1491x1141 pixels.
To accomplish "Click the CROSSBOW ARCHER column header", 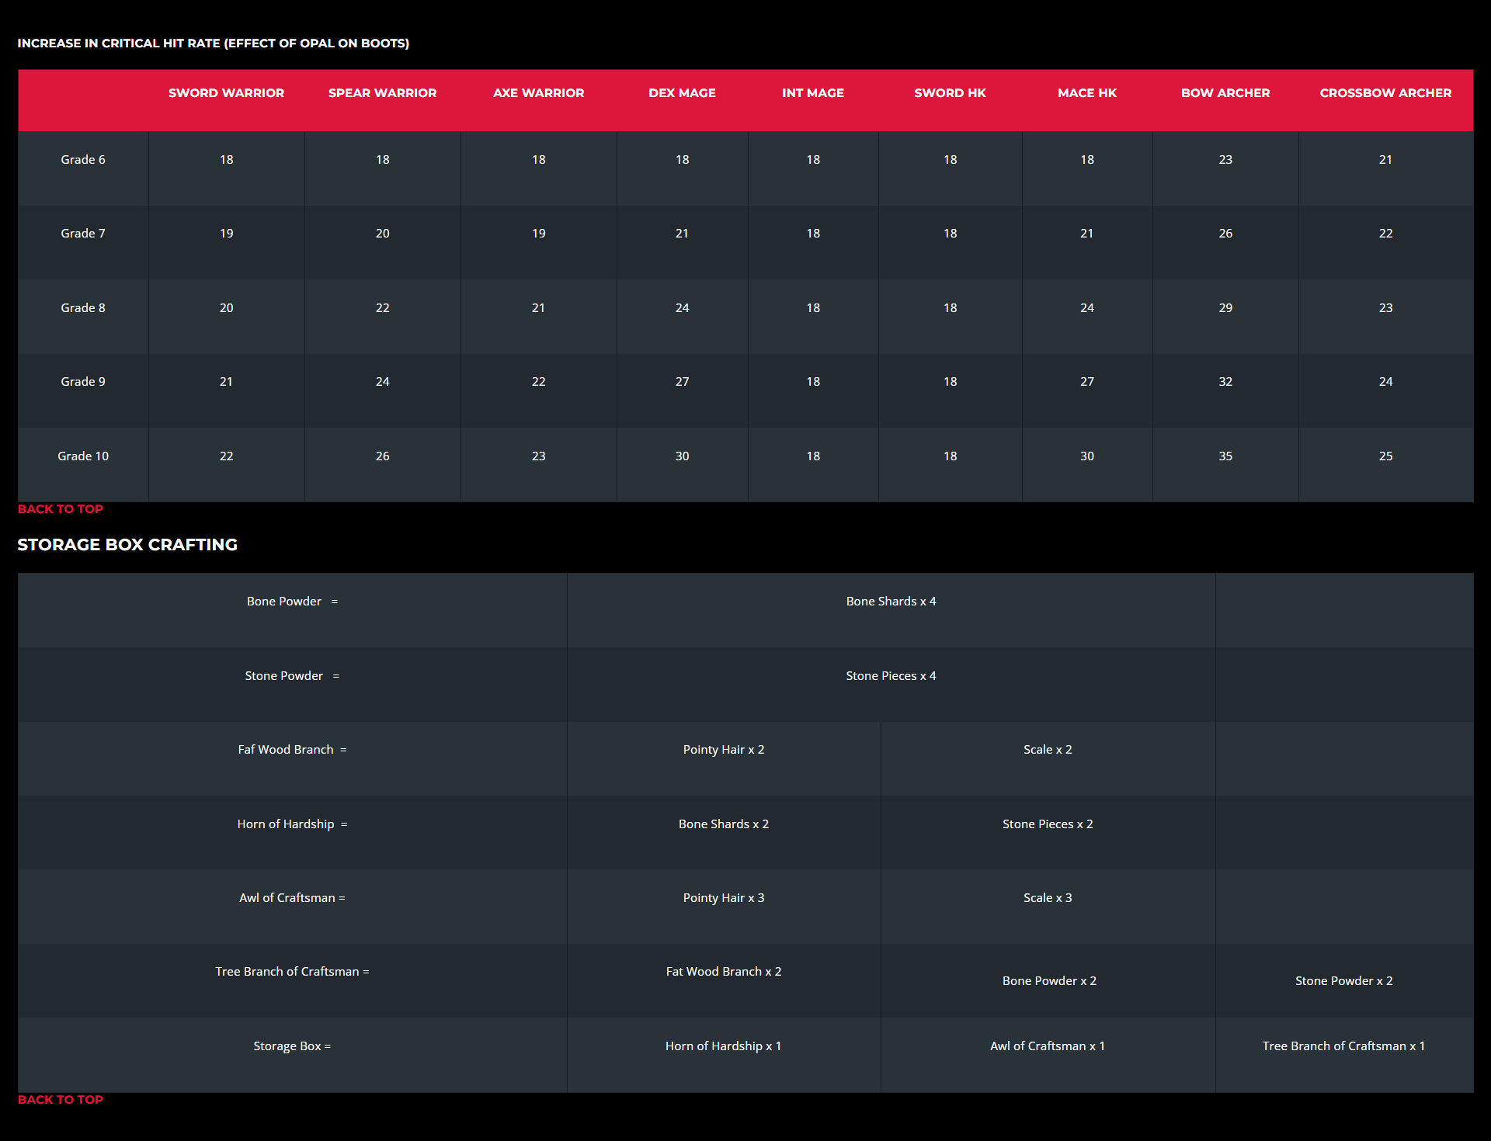I will [1385, 93].
